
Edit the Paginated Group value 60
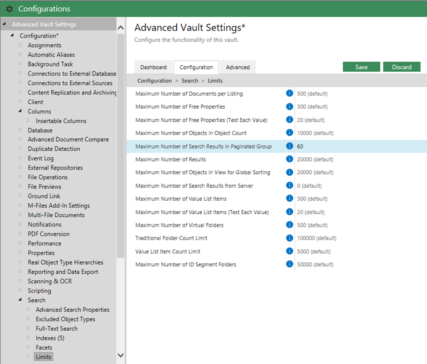click(x=361, y=147)
